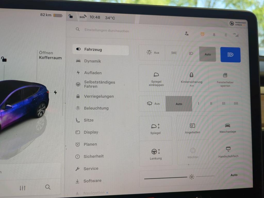Open the Fahrzeug settings section
Viewport: 264px width, 198px height.
(101, 50)
